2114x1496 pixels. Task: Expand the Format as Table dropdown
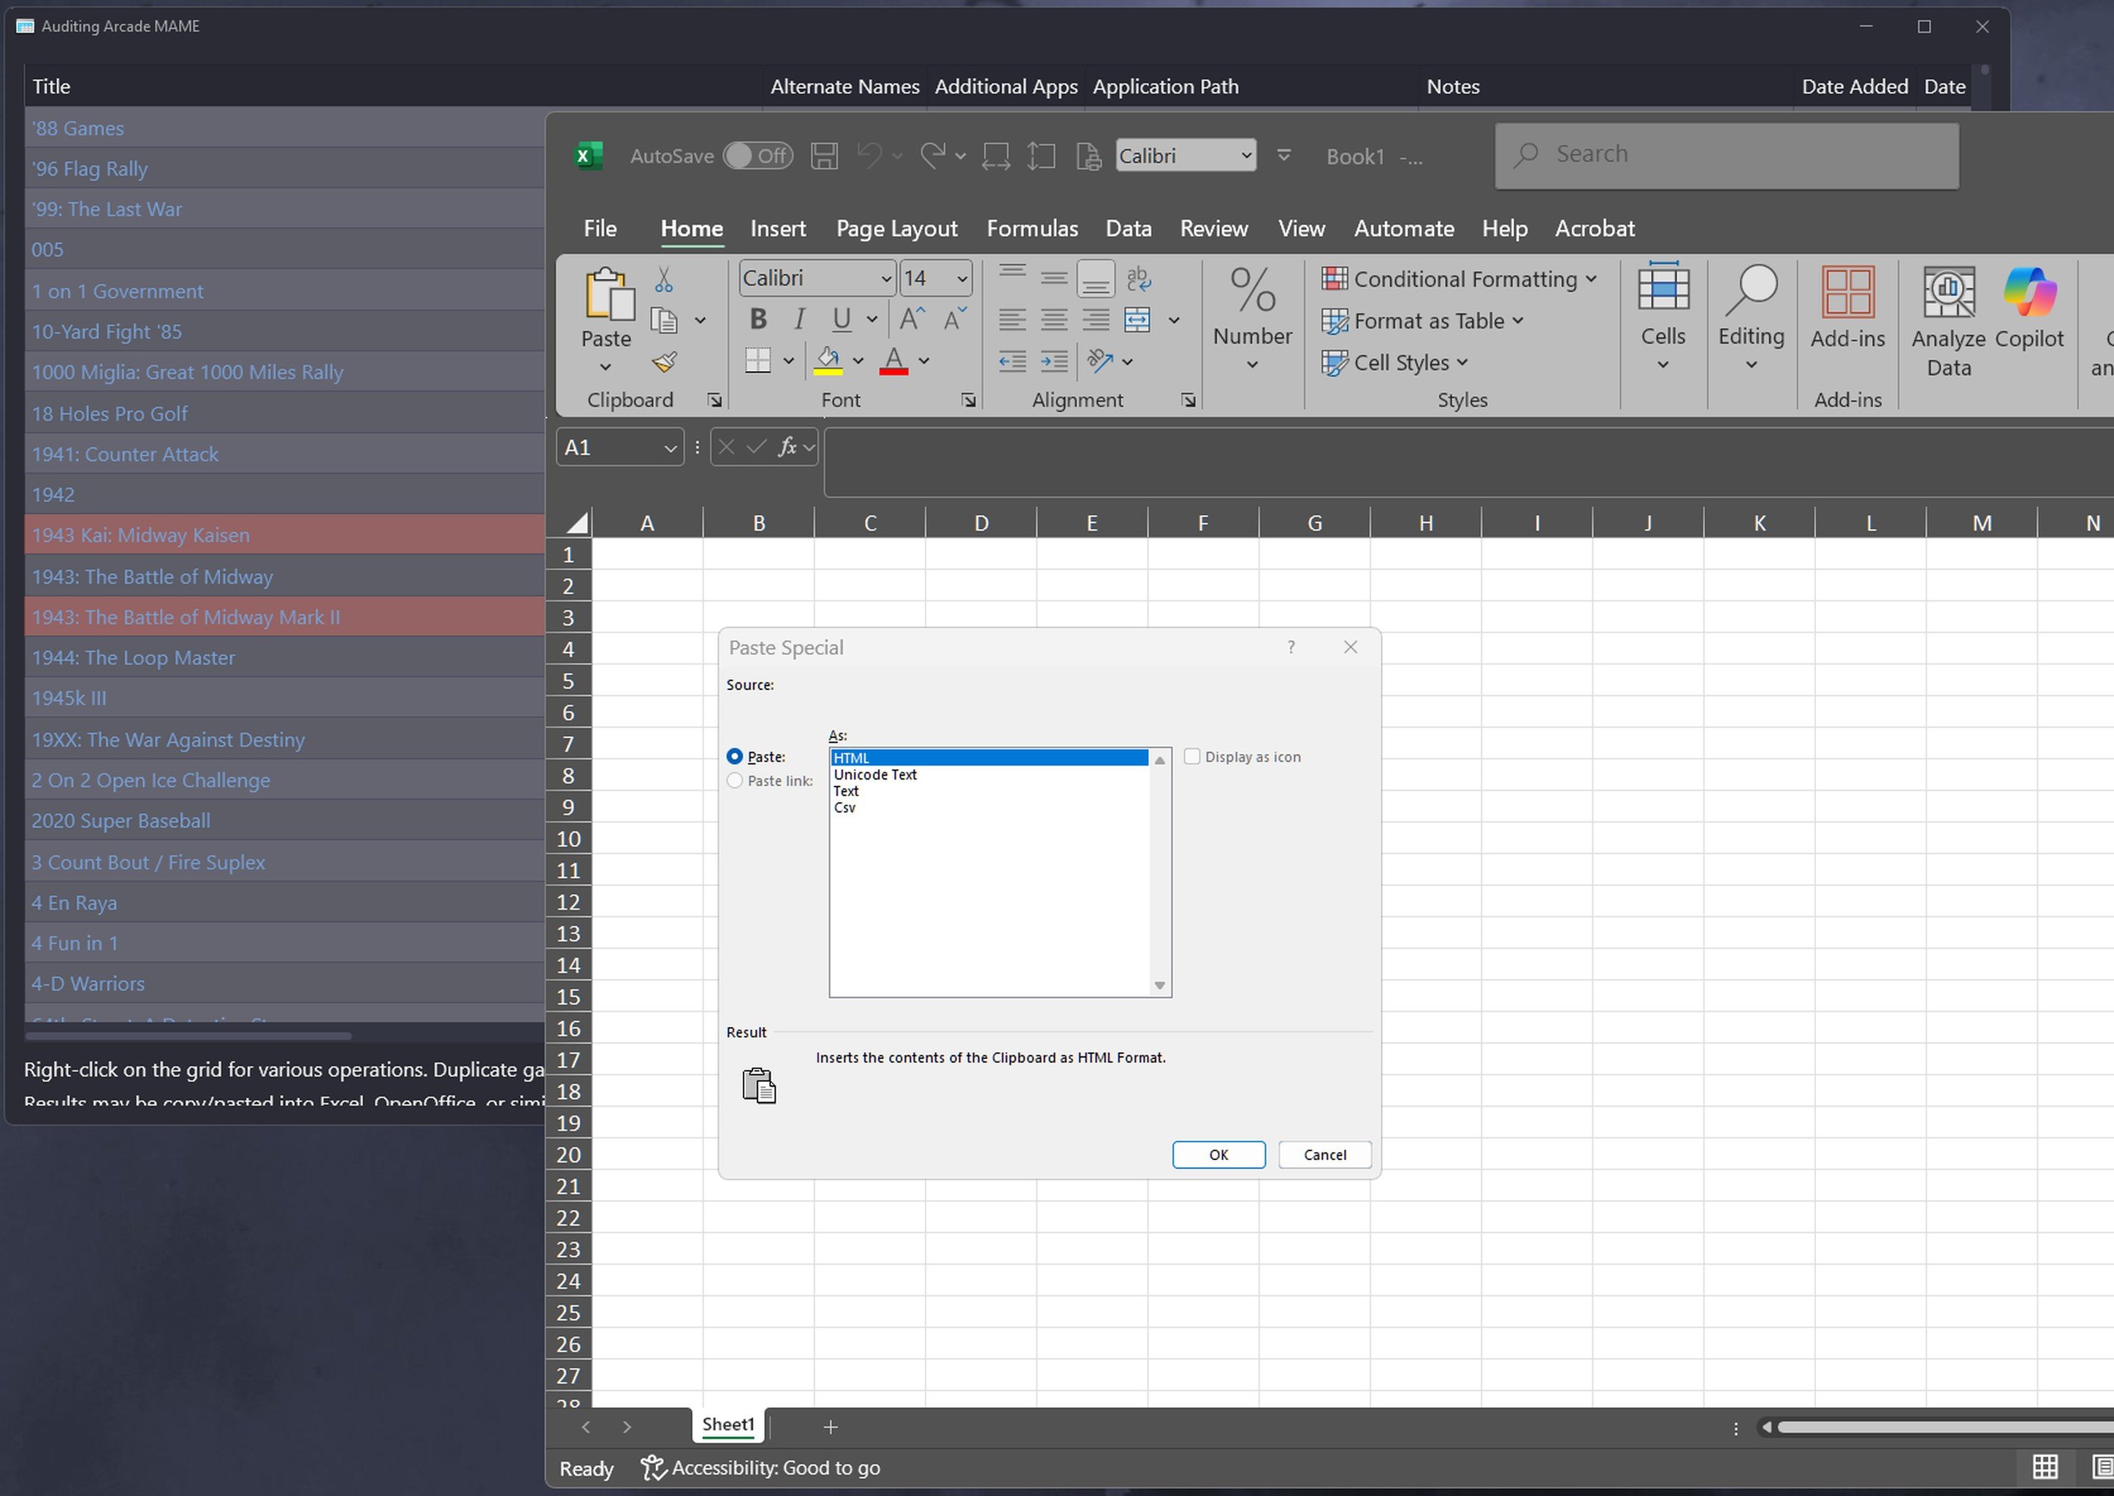click(x=1518, y=321)
